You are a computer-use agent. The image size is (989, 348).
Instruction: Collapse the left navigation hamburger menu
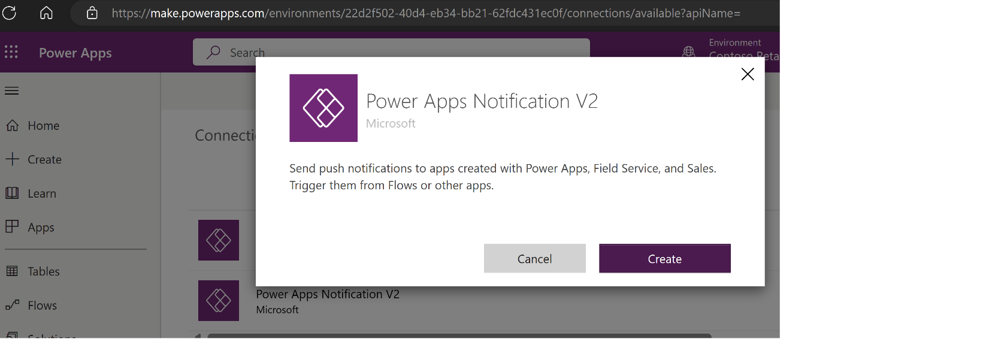click(x=11, y=90)
